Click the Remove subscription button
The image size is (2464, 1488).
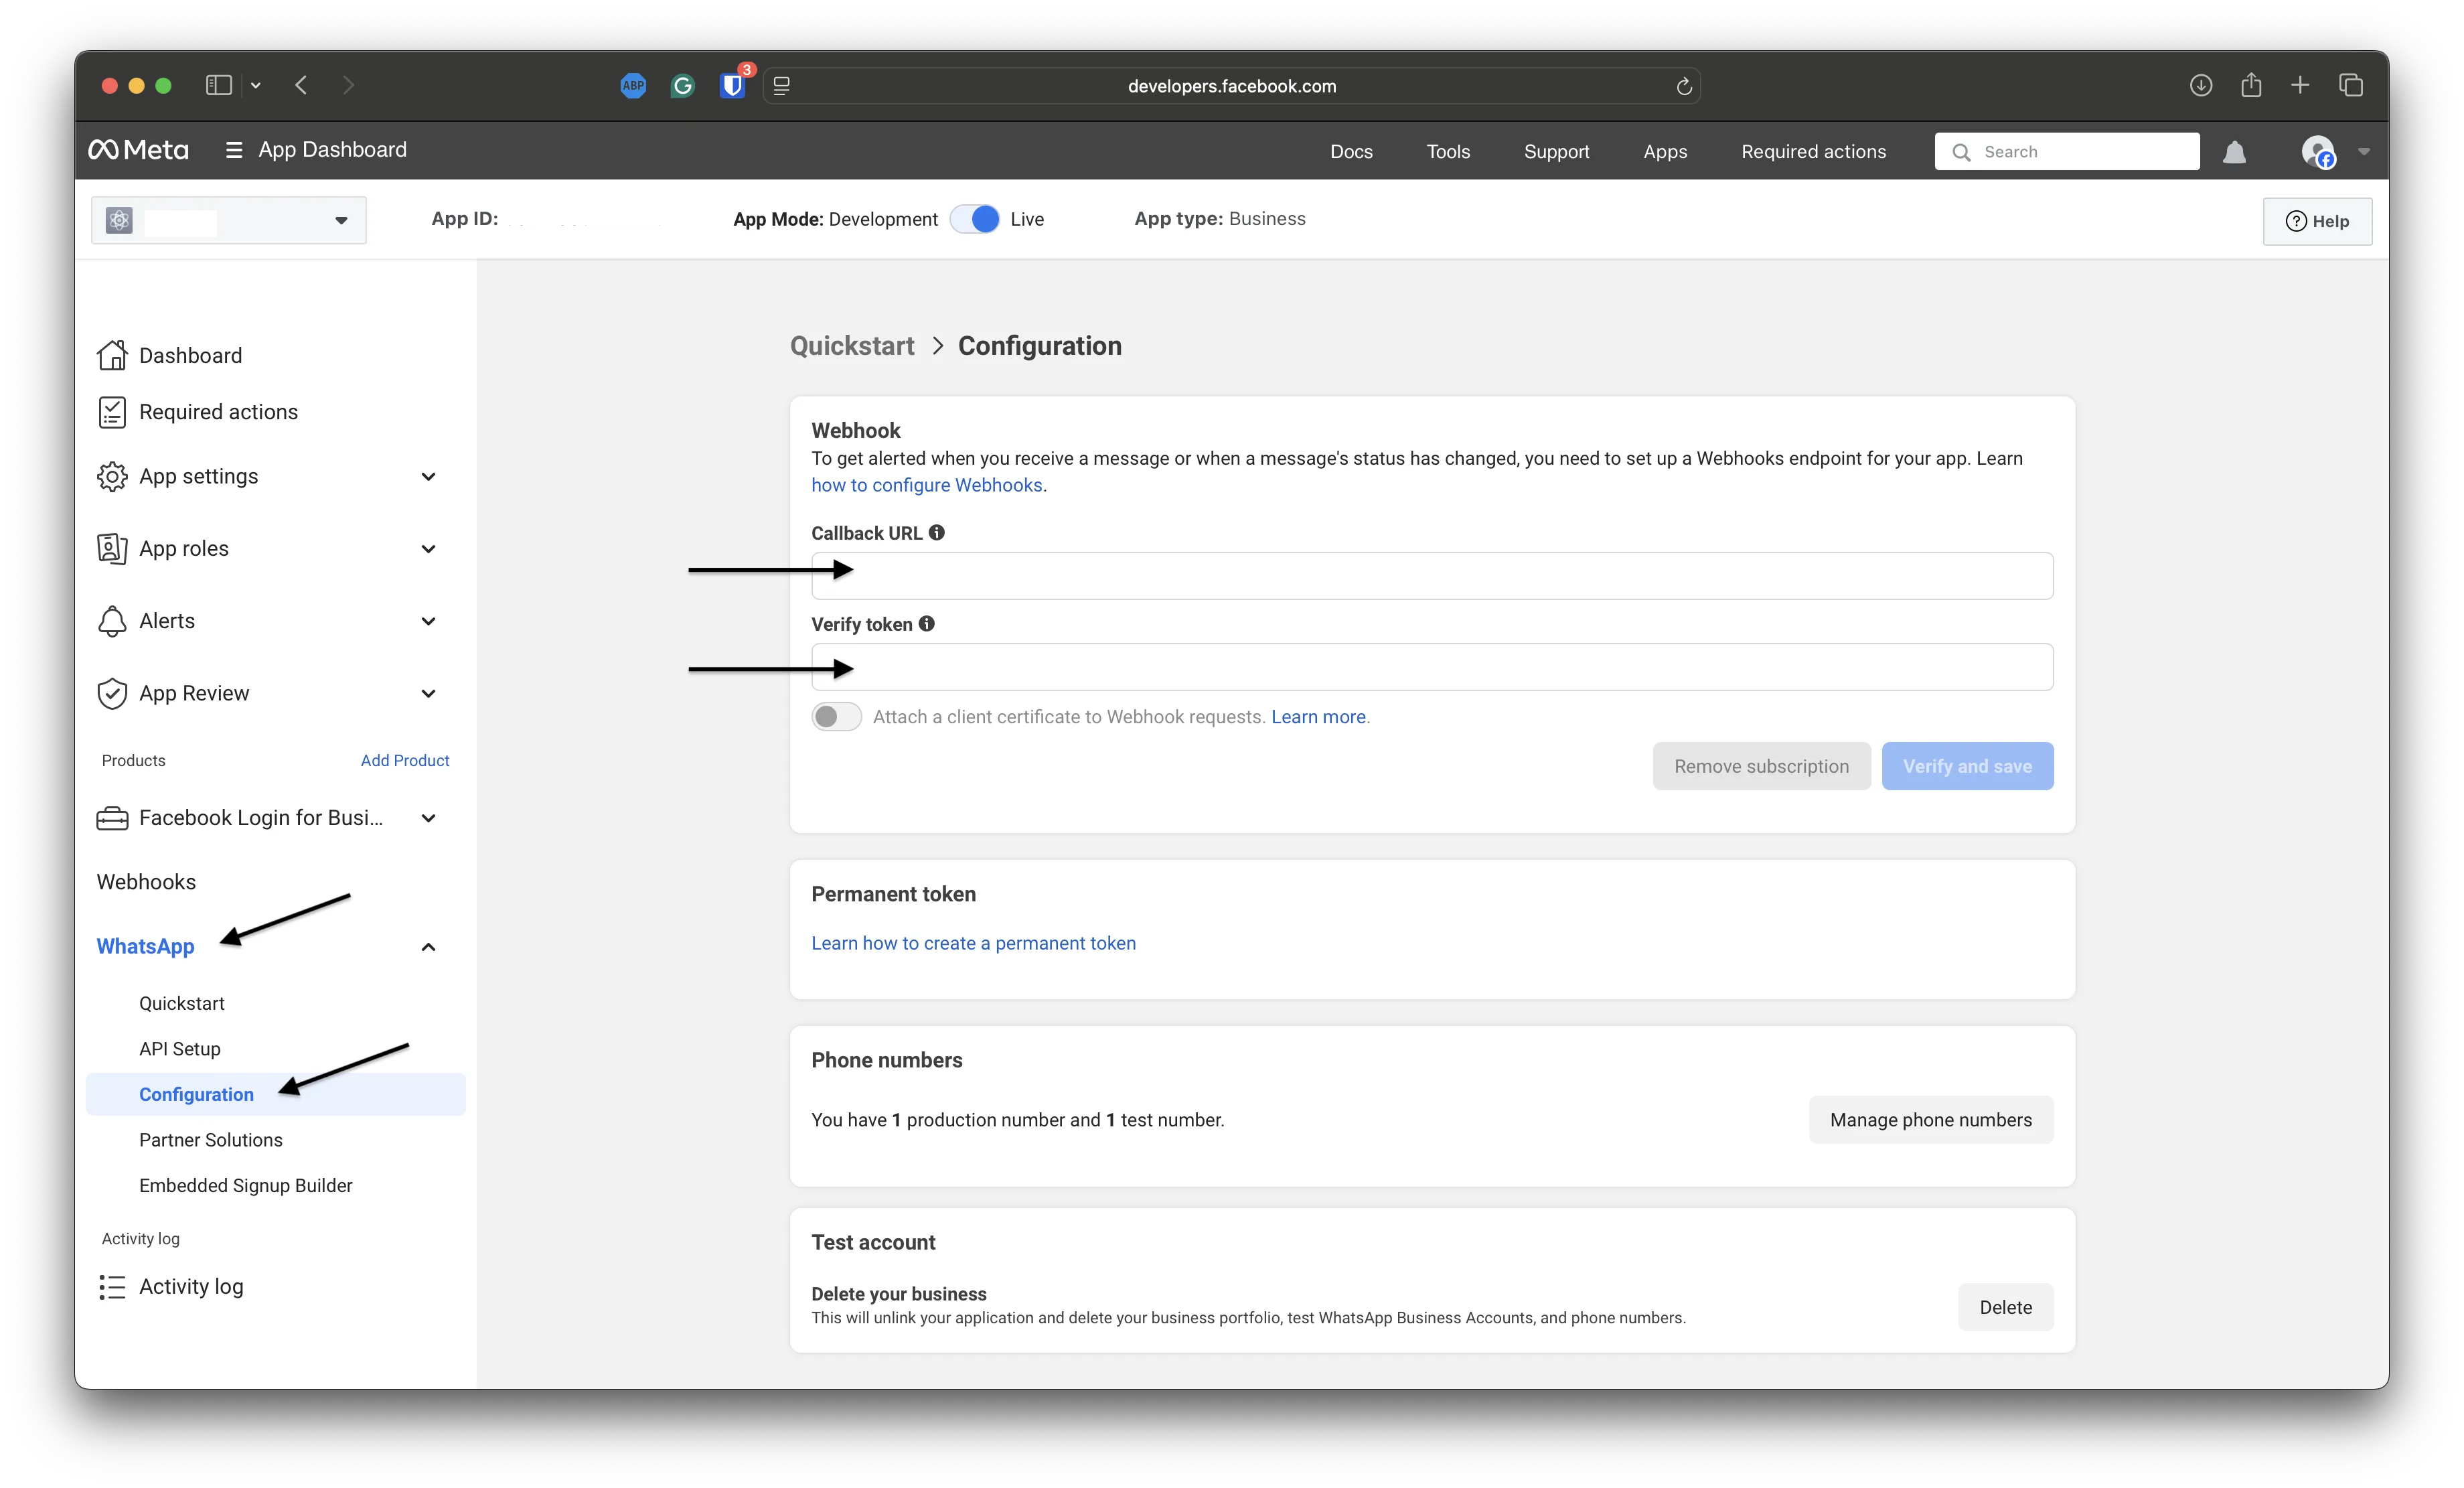coord(1761,766)
